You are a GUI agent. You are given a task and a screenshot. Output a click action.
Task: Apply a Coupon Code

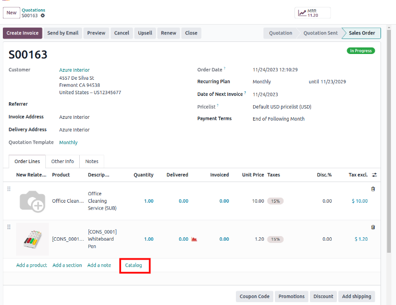[254, 296]
